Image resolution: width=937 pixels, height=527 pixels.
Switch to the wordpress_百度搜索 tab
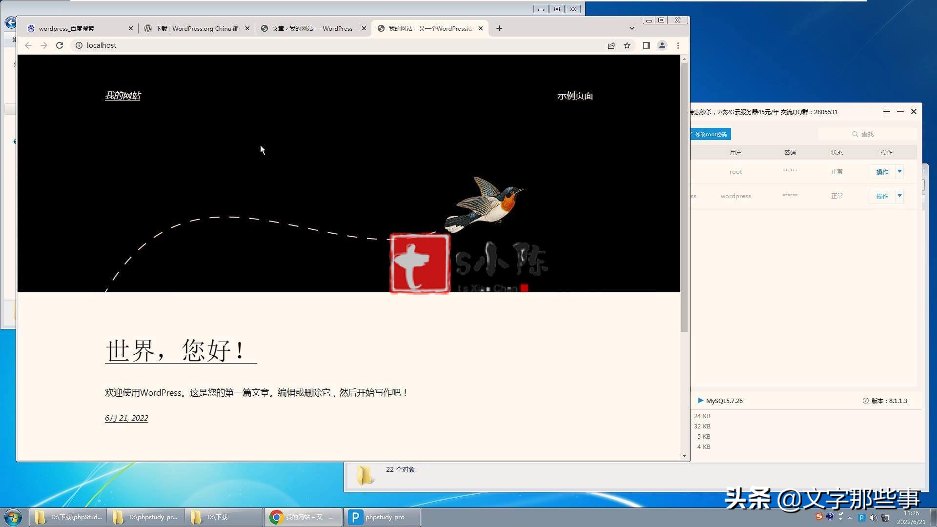coord(78,28)
